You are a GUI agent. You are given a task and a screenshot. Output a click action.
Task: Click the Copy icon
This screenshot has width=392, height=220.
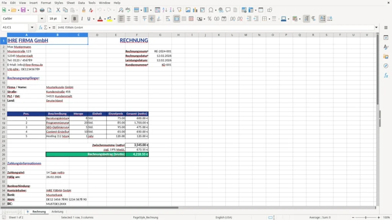click(65, 10)
